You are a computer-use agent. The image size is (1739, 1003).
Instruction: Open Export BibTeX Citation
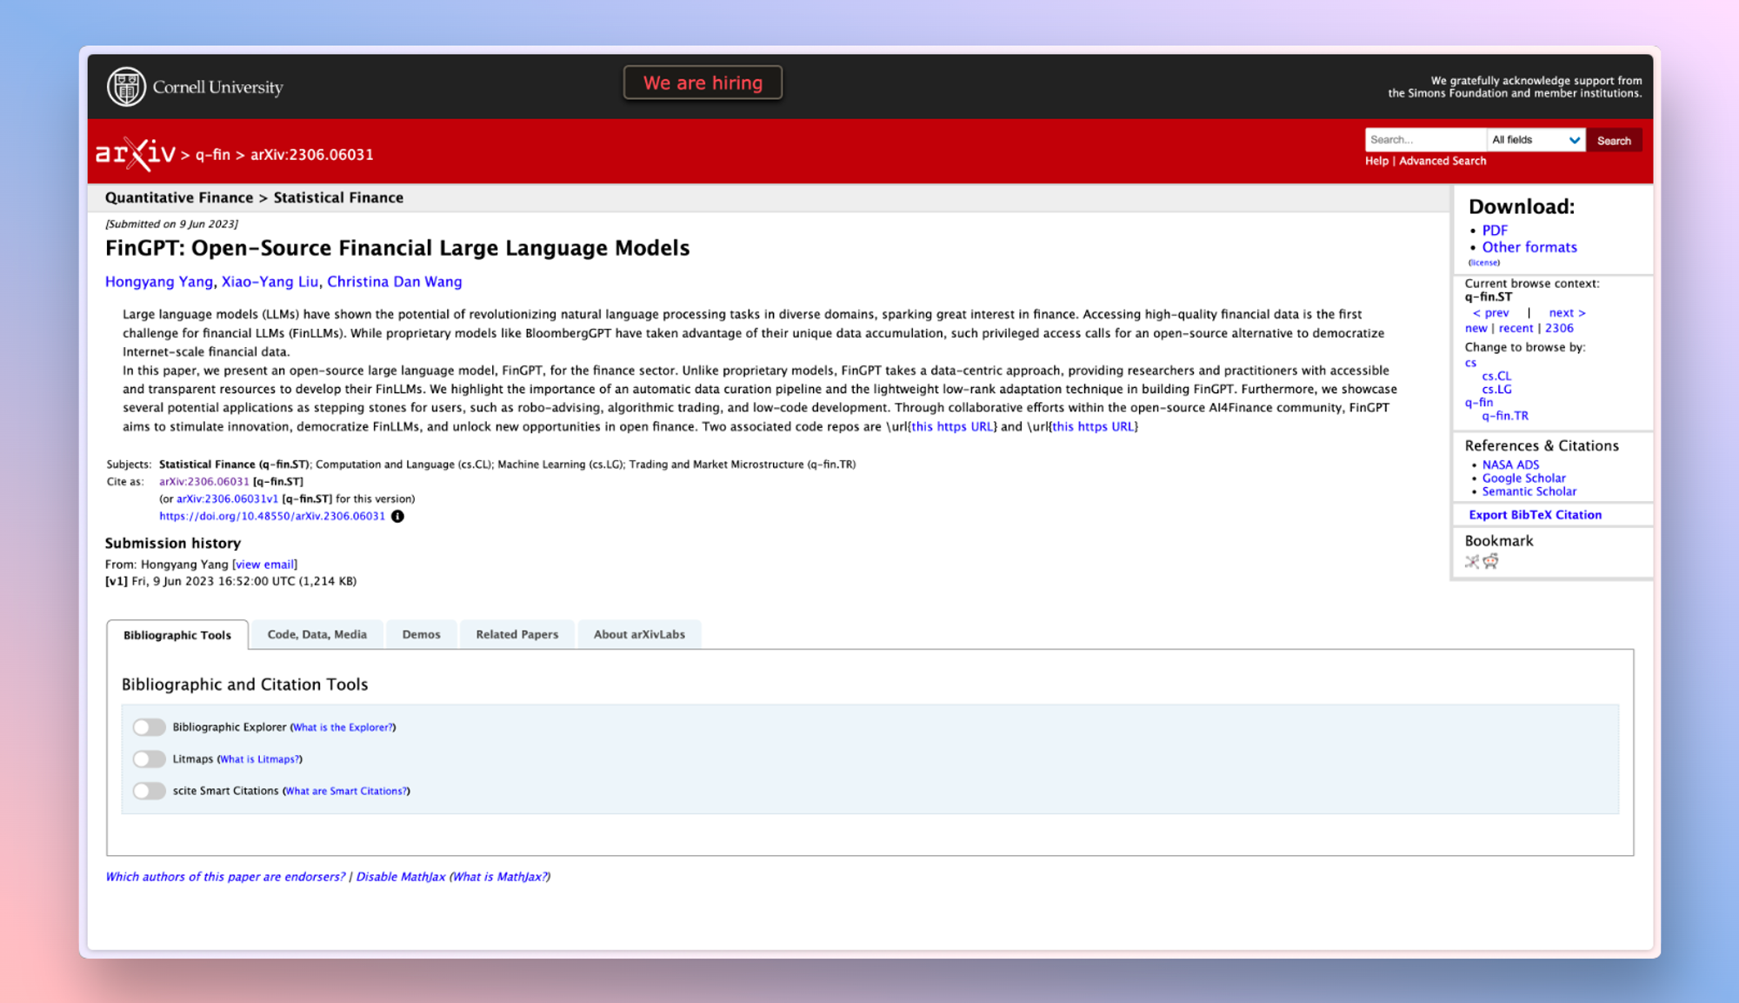coord(1535,514)
